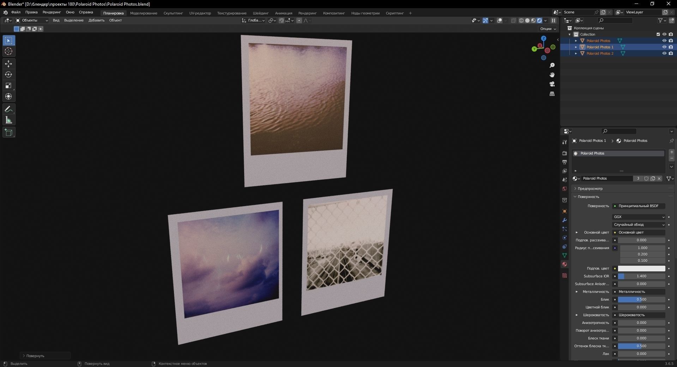Switch to the UV-редактор workspace tab
The width and height of the screenshot is (677, 367).
click(200, 13)
